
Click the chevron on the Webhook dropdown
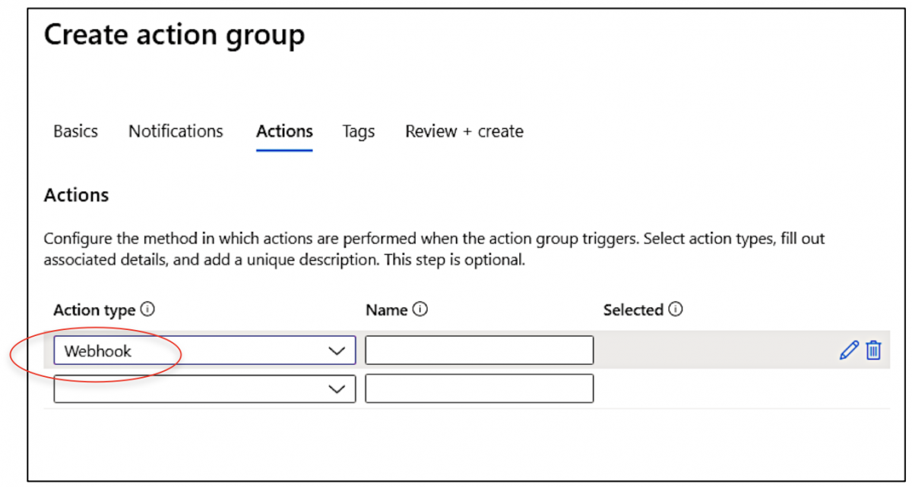coord(337,350)
